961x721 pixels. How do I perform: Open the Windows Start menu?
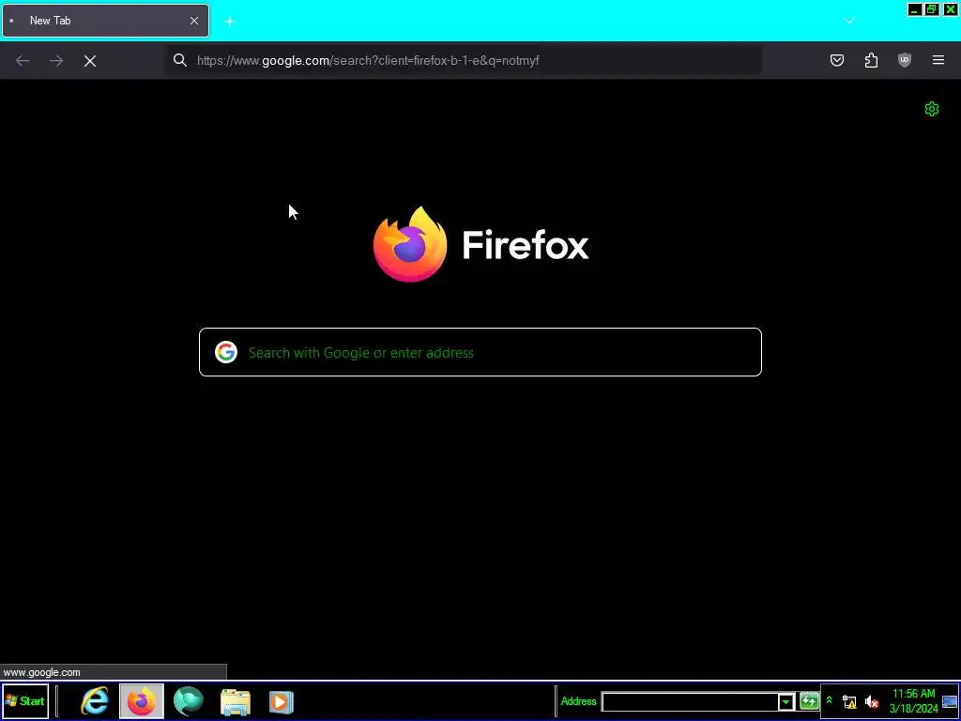click(x=25, y=701)
